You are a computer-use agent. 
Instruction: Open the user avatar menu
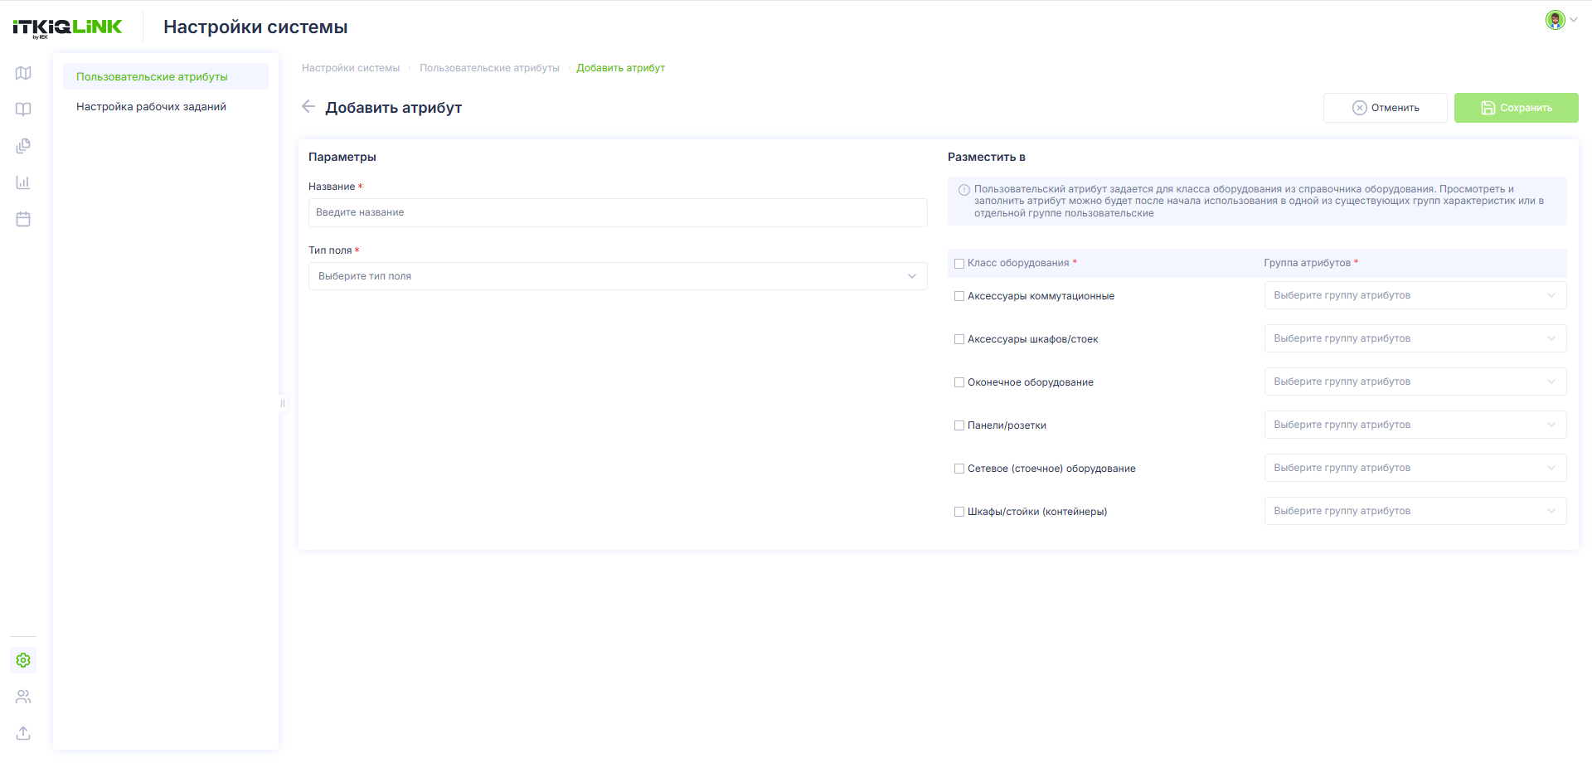1560,20
